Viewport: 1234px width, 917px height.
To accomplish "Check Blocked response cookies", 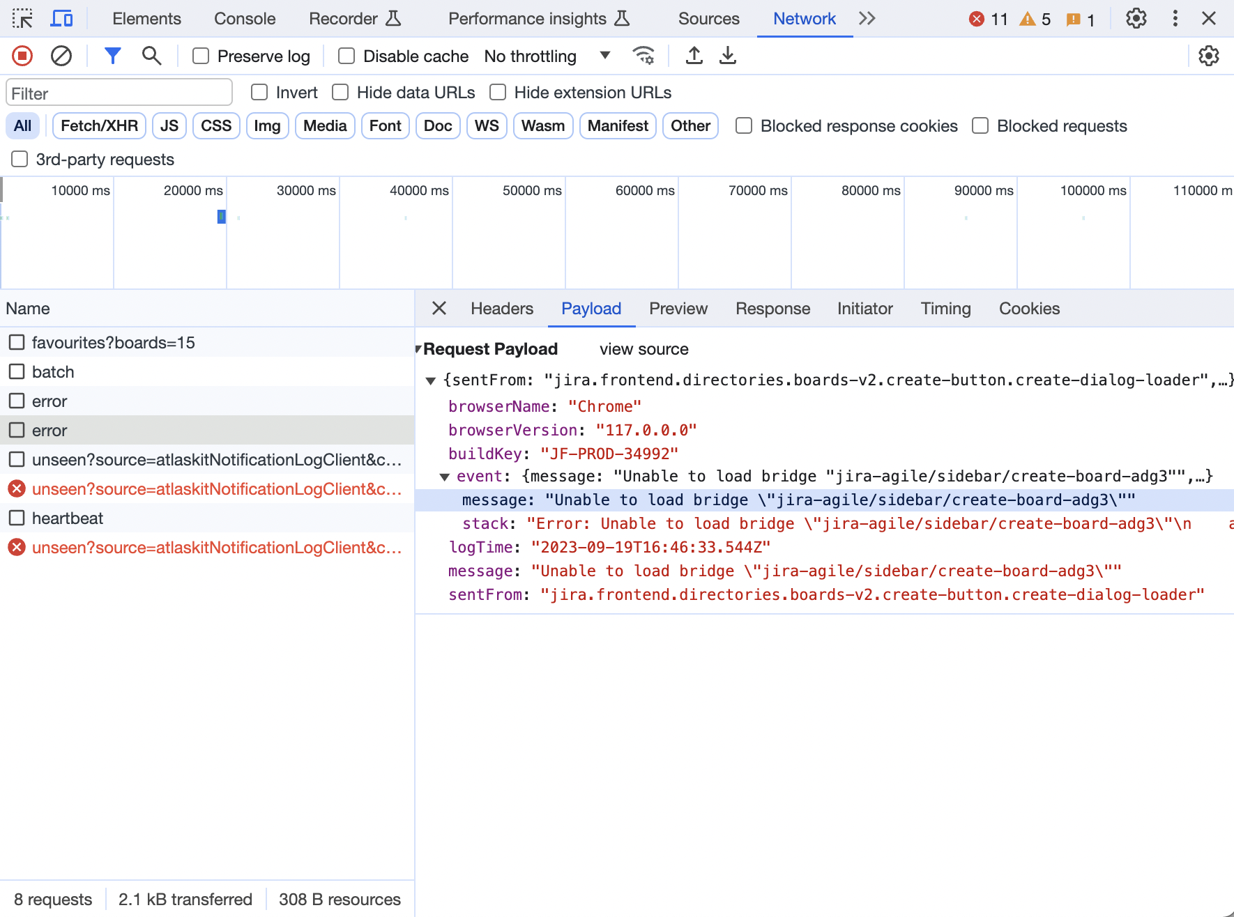I will click(x=744, y=126).
